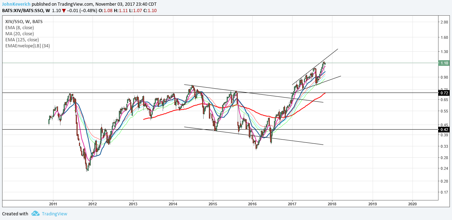Open the TradingView text link
The height and width of the screenshot is (220, 452).
pos(54,214)
